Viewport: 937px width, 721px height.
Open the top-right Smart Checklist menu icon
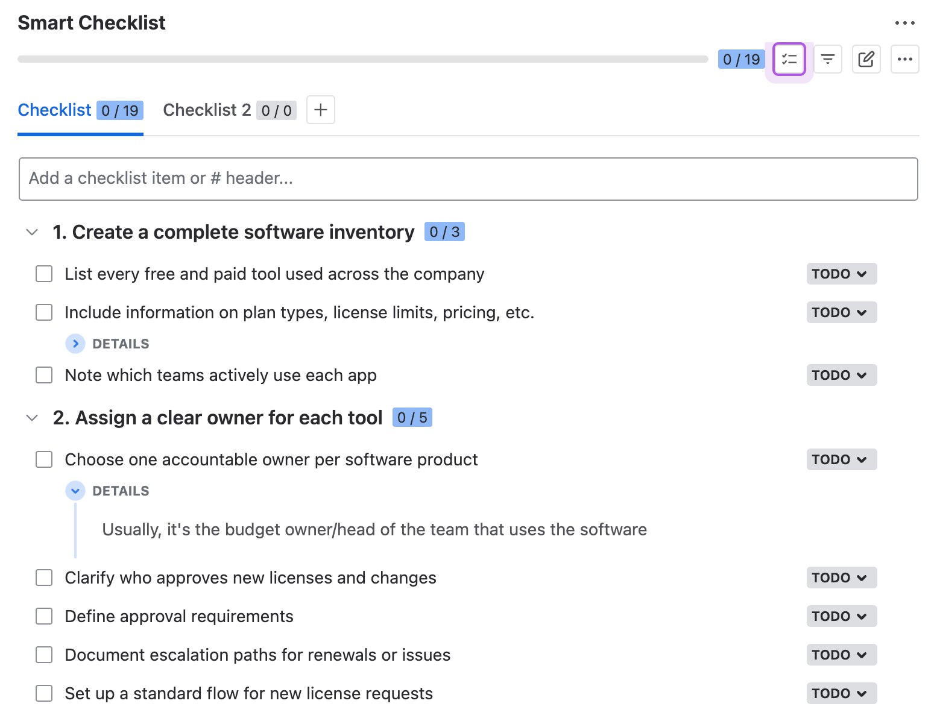pyautogui.click(x=905, y=22)
